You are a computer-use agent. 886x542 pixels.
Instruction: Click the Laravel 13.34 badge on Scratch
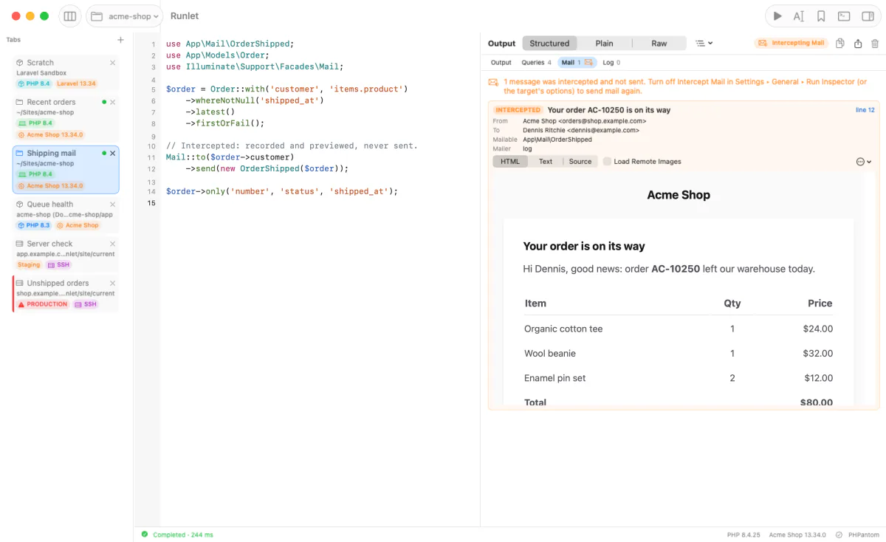point(77,83)
